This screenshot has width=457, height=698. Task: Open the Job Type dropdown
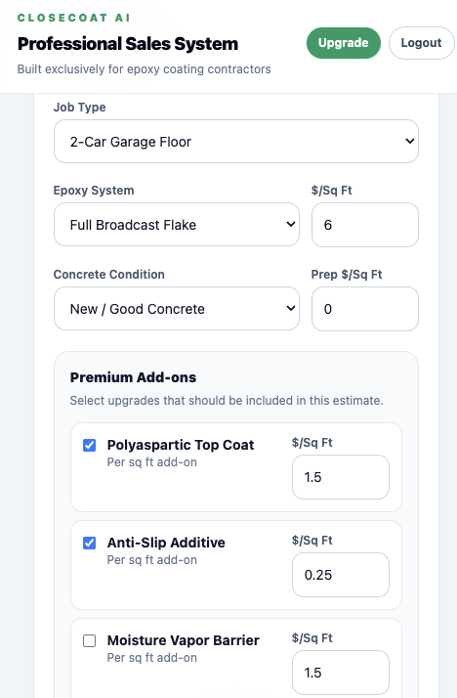[236, 141]
